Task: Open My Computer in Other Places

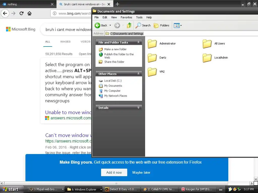Action: point(112,91)
